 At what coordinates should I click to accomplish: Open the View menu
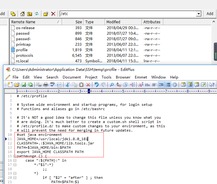[x=38, y=77]
